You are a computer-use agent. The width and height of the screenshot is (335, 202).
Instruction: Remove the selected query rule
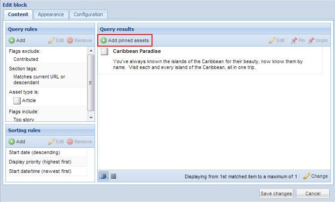[79, 40]
